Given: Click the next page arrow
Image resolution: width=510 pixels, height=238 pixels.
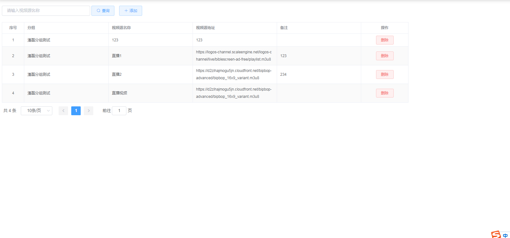Looking at the screenshot, I should pyautogui.click(x=89, y=111).
